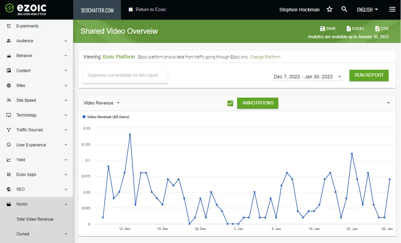Click the peak data point at 23. Jan
401x243 pixels.
(x=352, y=154)
